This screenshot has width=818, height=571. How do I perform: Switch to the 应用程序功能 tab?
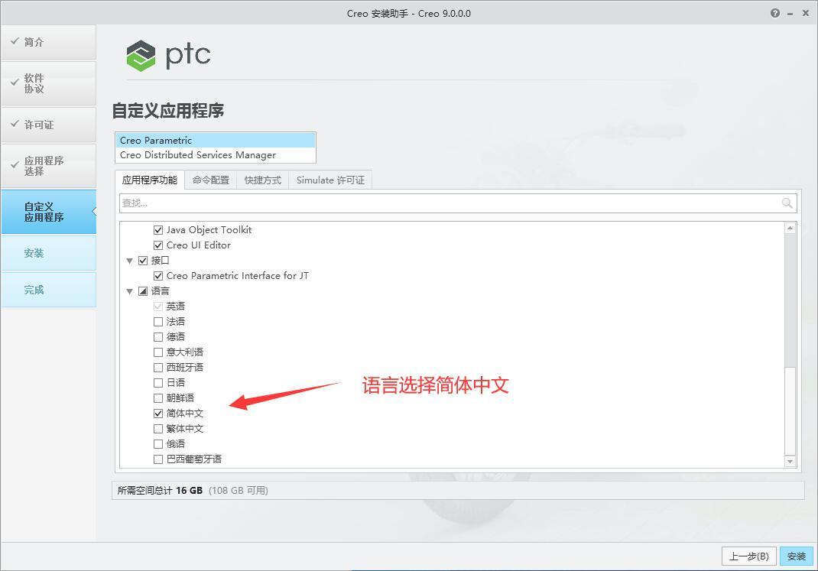(x=150, y=180)
